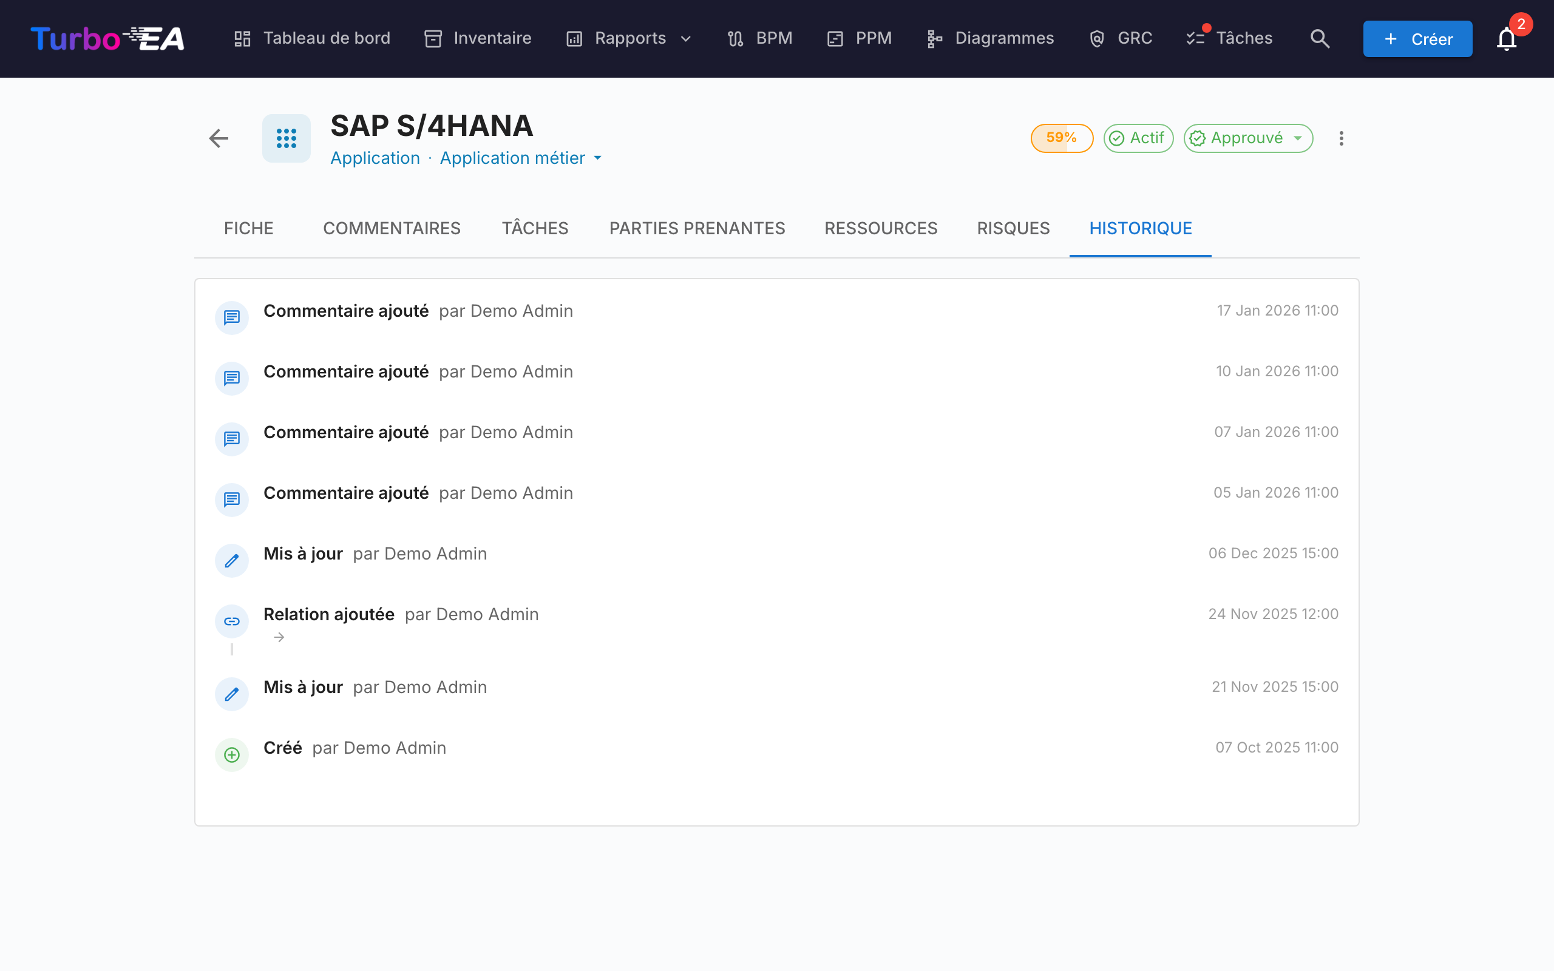Click the SAP S/4HANA title
This screenshot has height=971, width=1554.
[432, 126]
